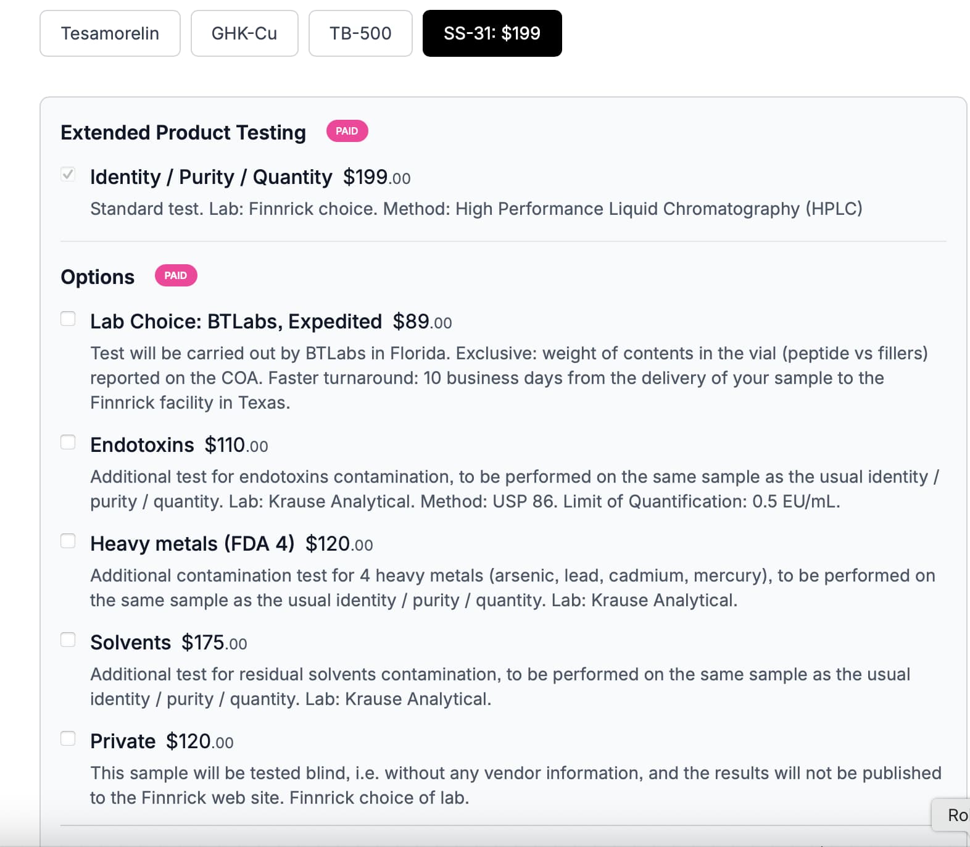970x847 pixels.
Task: Switch to the Tesamorelin tab
Action: click(110, 33)
